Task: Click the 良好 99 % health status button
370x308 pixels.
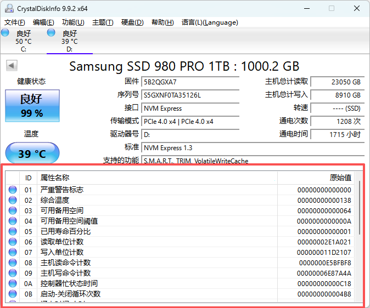Action: coord(32,106)
